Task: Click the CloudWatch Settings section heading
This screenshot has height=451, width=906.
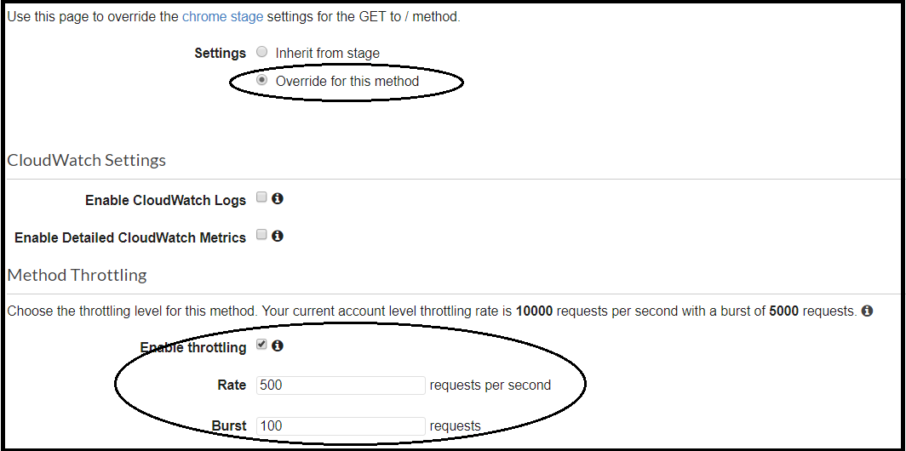Action: 86,160
